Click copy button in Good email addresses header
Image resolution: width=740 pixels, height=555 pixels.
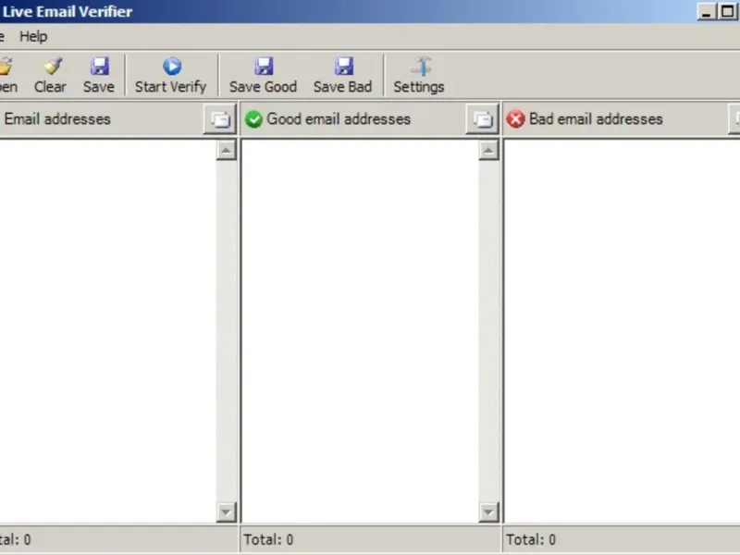pos(482,119)
